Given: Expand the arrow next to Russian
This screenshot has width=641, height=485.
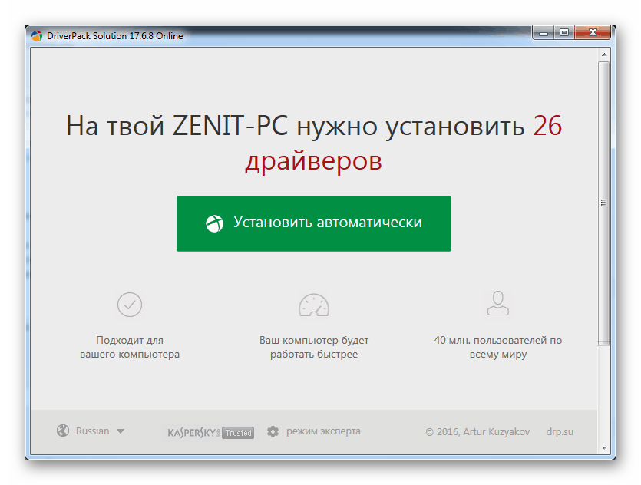Looking at the screenshot, I should click(x=121, y=432).
